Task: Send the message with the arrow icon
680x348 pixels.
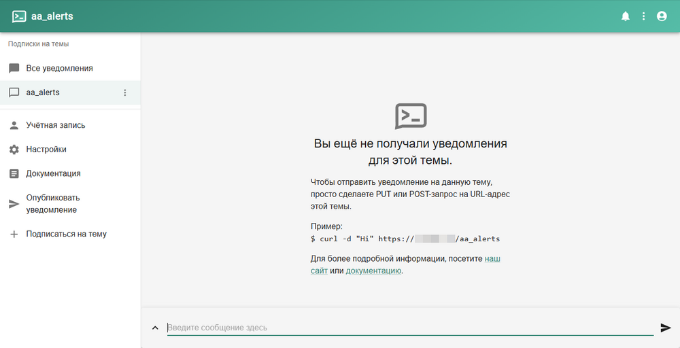Action: point(666,328)
